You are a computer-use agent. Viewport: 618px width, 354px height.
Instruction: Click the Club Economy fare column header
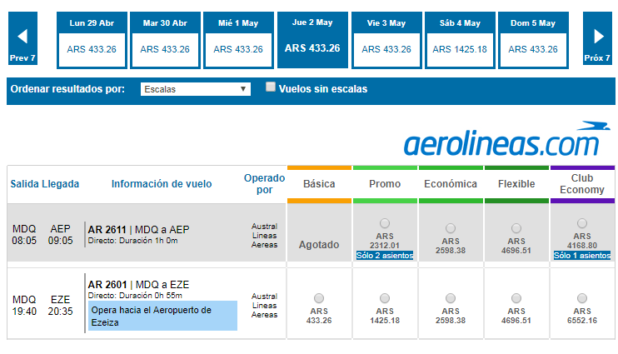tap(581, 184)
